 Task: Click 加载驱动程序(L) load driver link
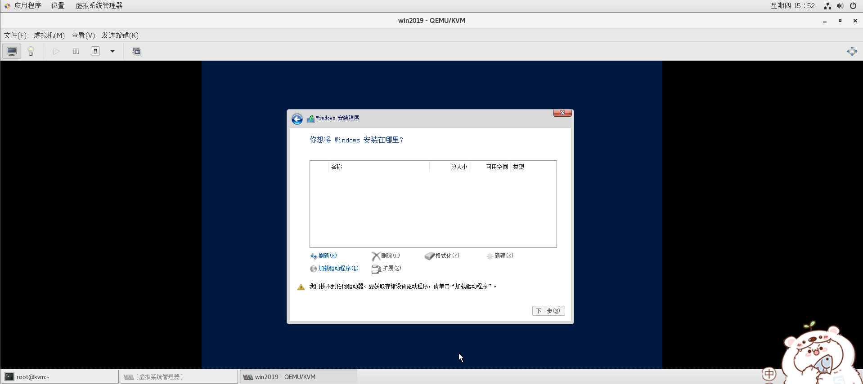338,268
